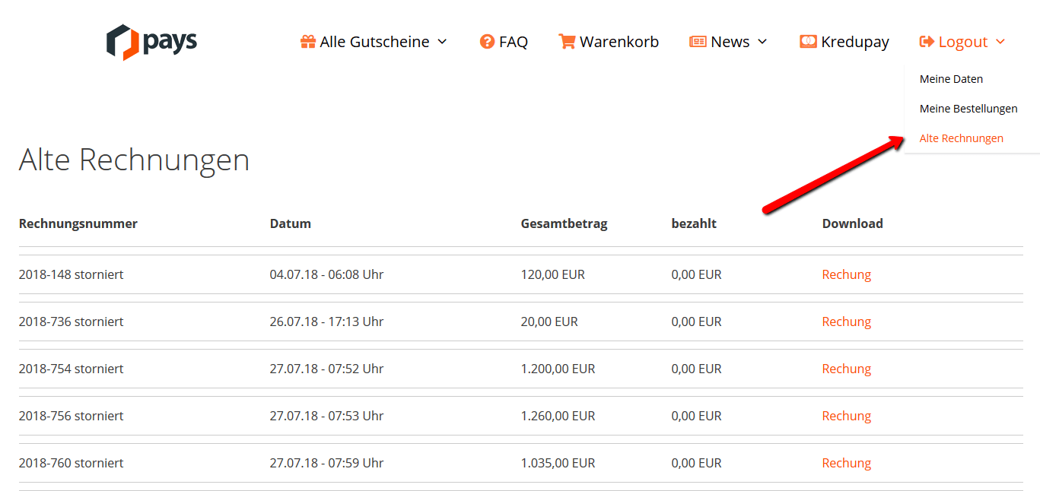Collapse the Logout menu chevron
The width and height of the screenshot is (1040, 491).
point(1000,42)
